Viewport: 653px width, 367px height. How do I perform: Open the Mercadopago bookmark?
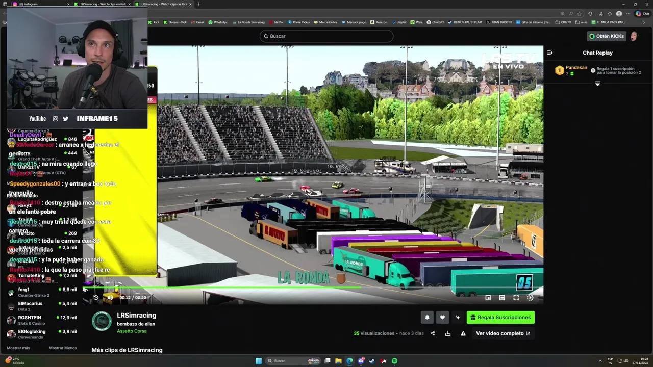coord(354,22)
